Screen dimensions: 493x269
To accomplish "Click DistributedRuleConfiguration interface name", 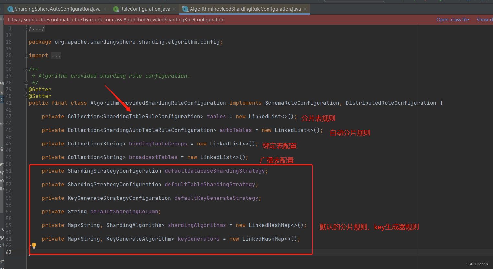I will point(391,103).
